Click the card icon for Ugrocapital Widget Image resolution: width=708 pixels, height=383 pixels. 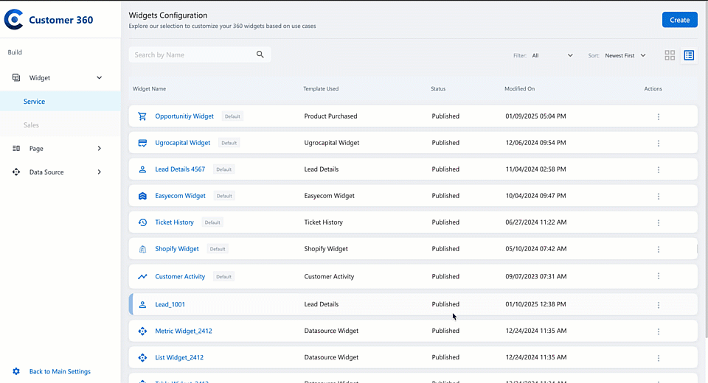(142, 143)
